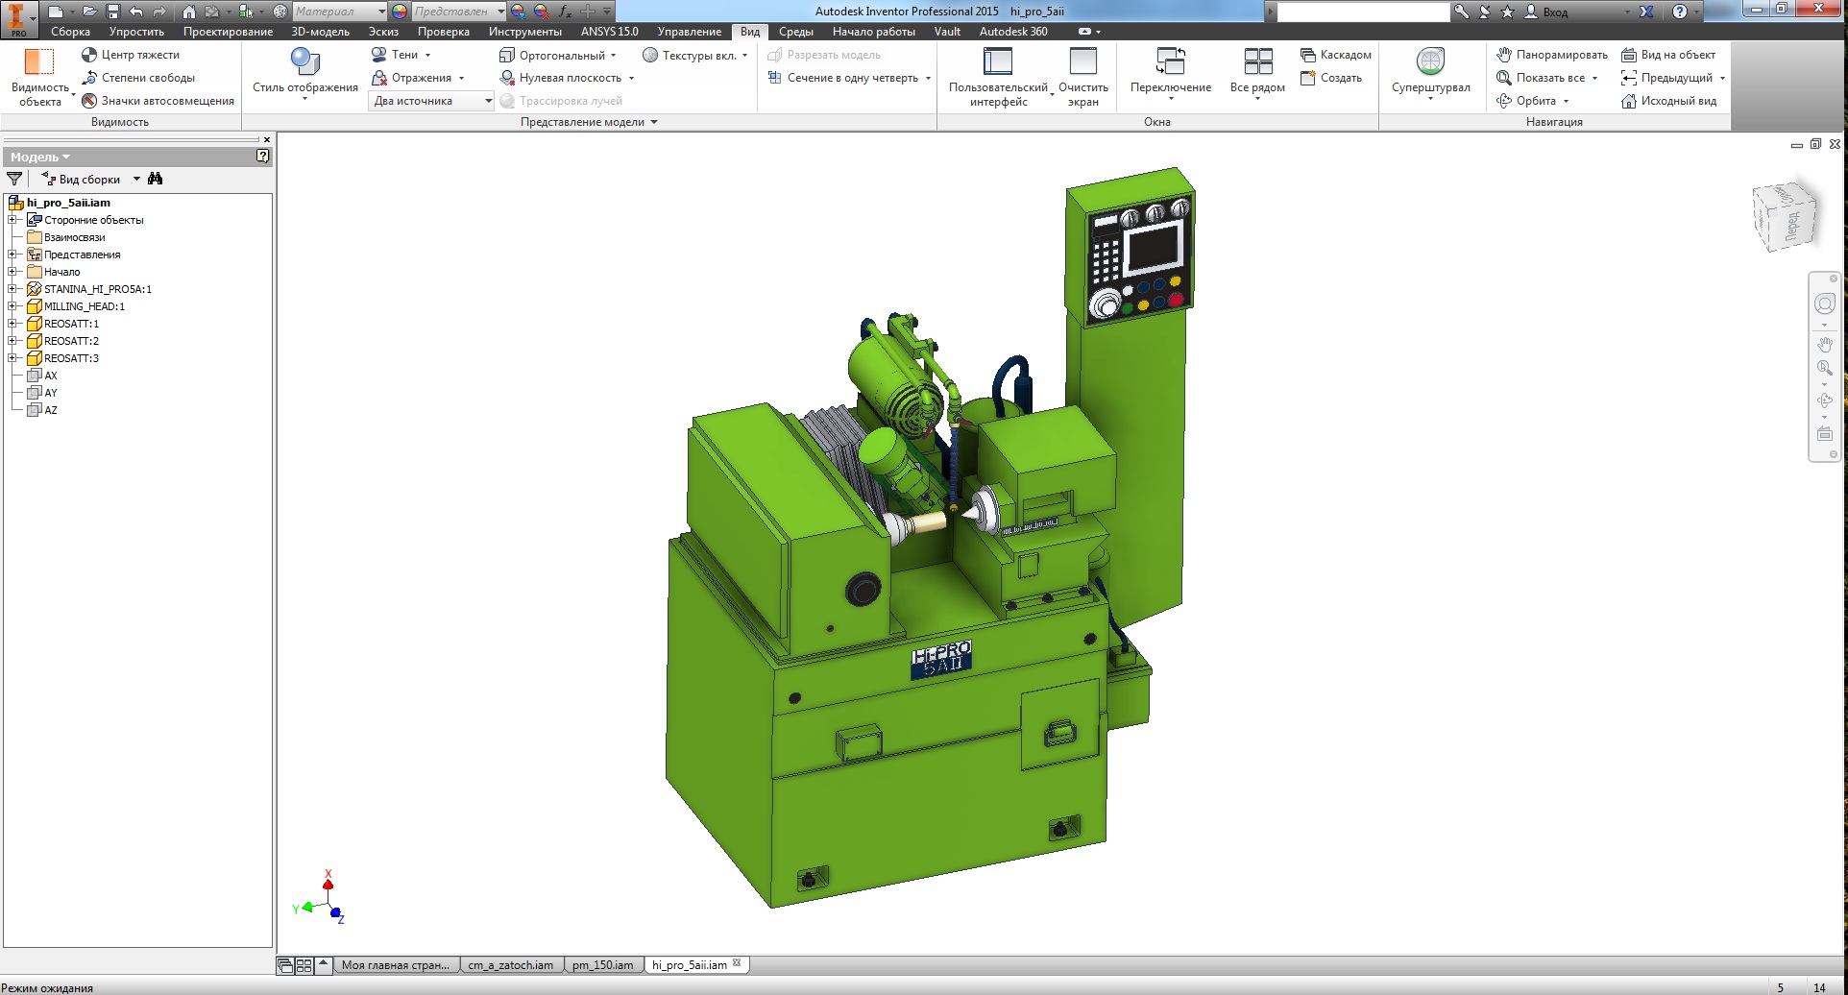
Task: Toggle Центр тяжести center of gravity display
Action: (131, 55)
